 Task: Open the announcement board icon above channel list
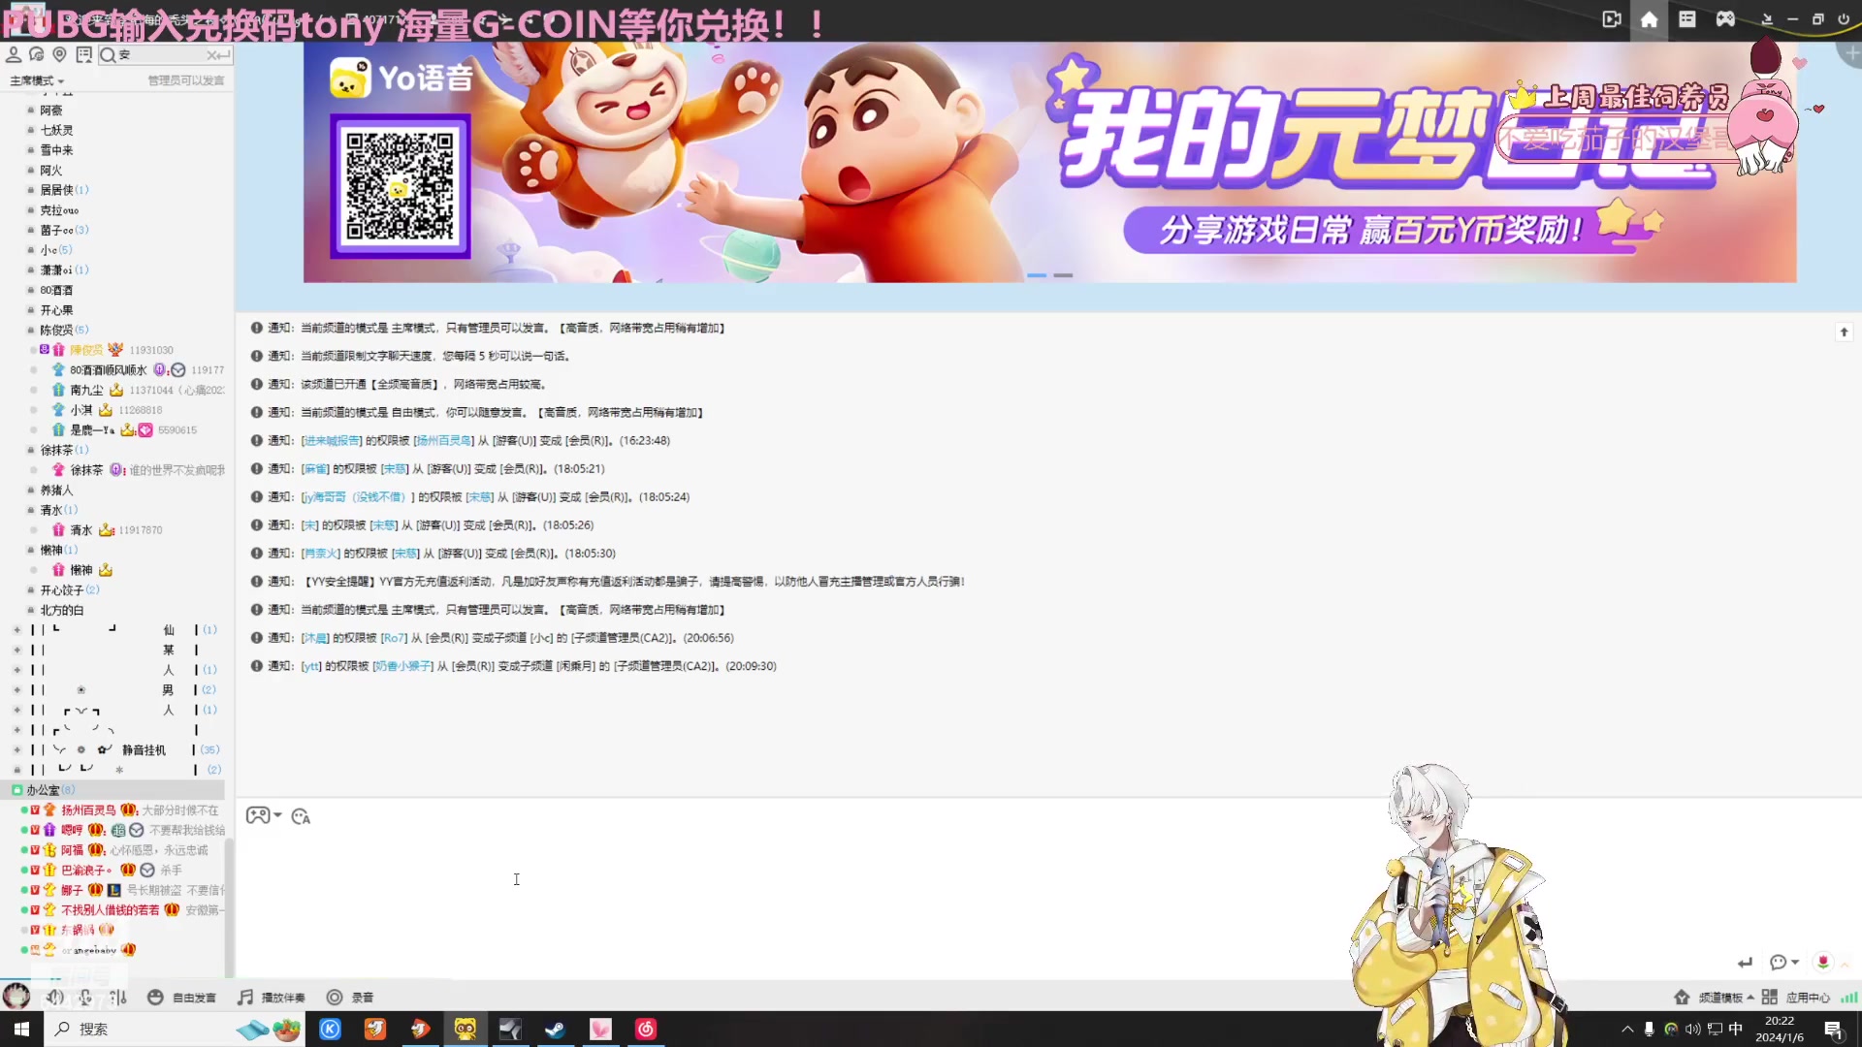84,54
